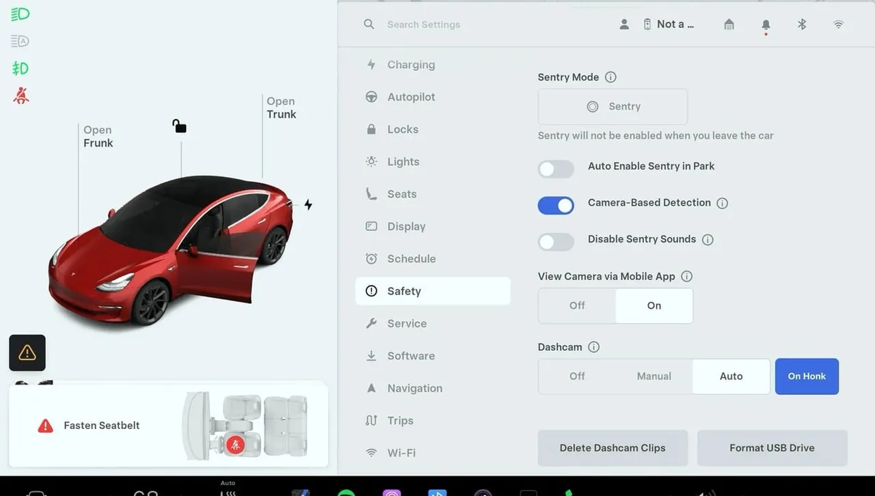Image resolution: width=875 pixels, height=496 pixels.
Task: Open Software settings
Action: point(433,356)
